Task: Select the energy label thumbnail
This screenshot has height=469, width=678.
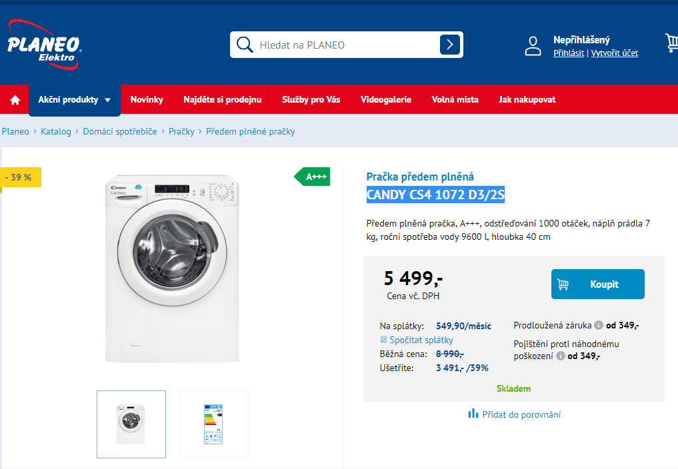Action: (x=213, y=424)
